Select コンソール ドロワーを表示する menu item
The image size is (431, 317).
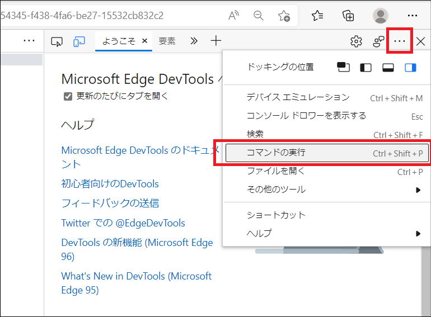[x=326, y=116]
